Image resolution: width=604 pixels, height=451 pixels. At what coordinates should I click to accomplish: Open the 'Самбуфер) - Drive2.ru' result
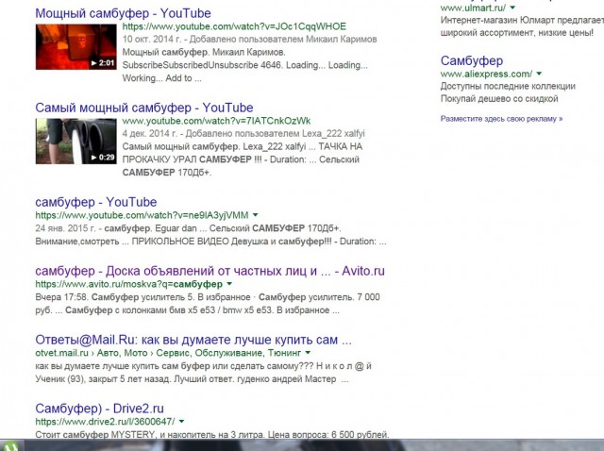click(99, 409)
